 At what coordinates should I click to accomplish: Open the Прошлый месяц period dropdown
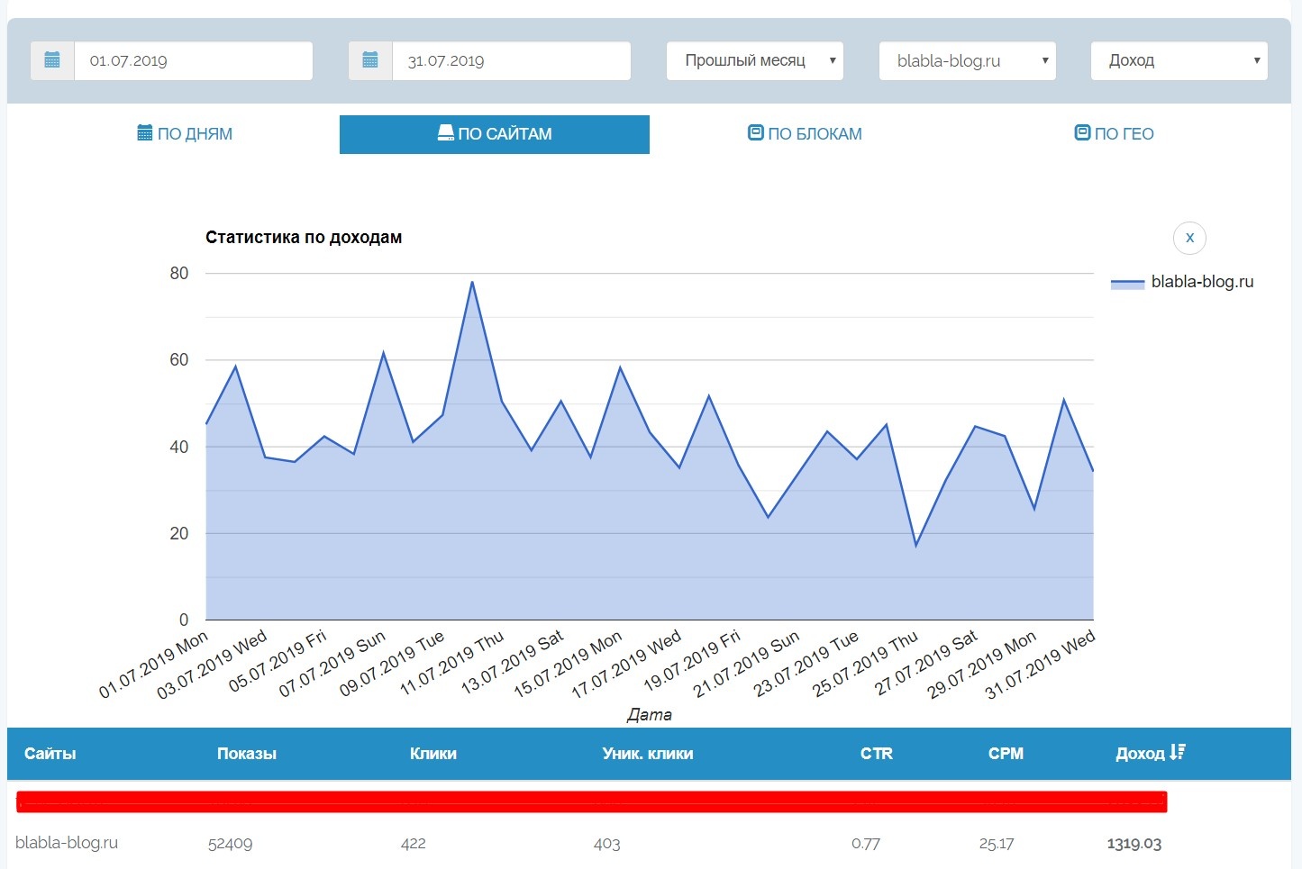point(754,60)
